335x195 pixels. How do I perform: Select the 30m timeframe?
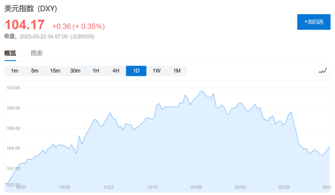pyautogui.click(x=75, y=71)
